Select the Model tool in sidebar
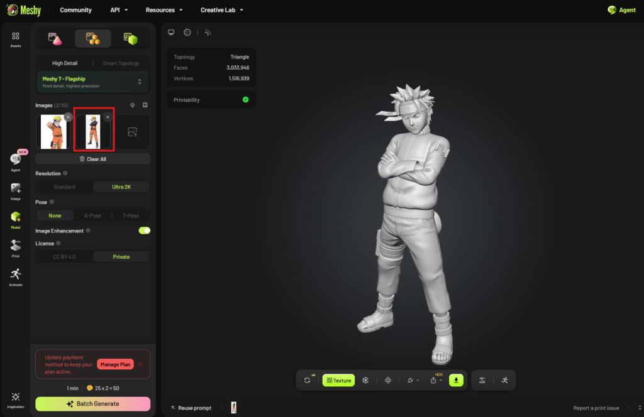The height and width of the screenshot is (417, 644). click(16, 220)
